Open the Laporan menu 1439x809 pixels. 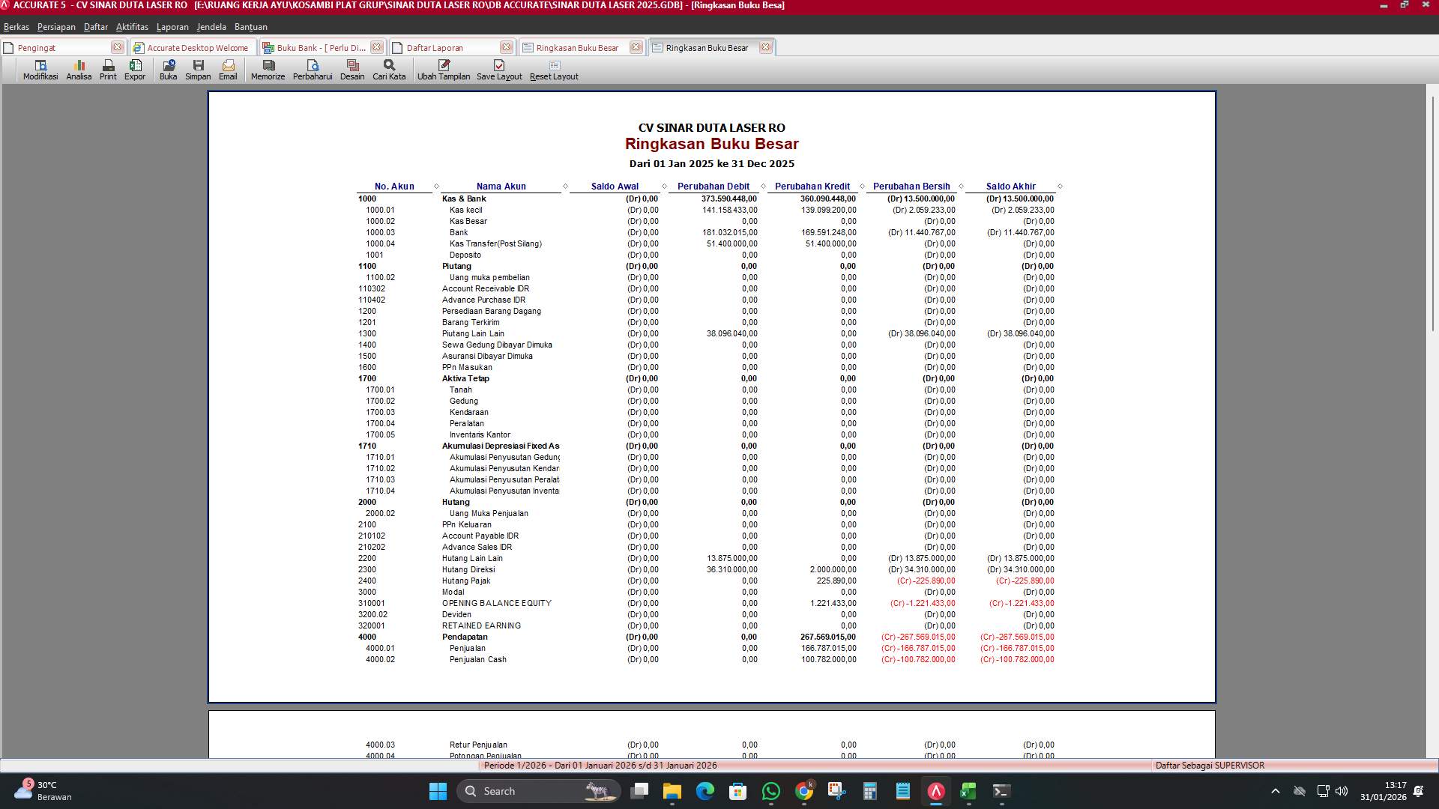point(172,26)
